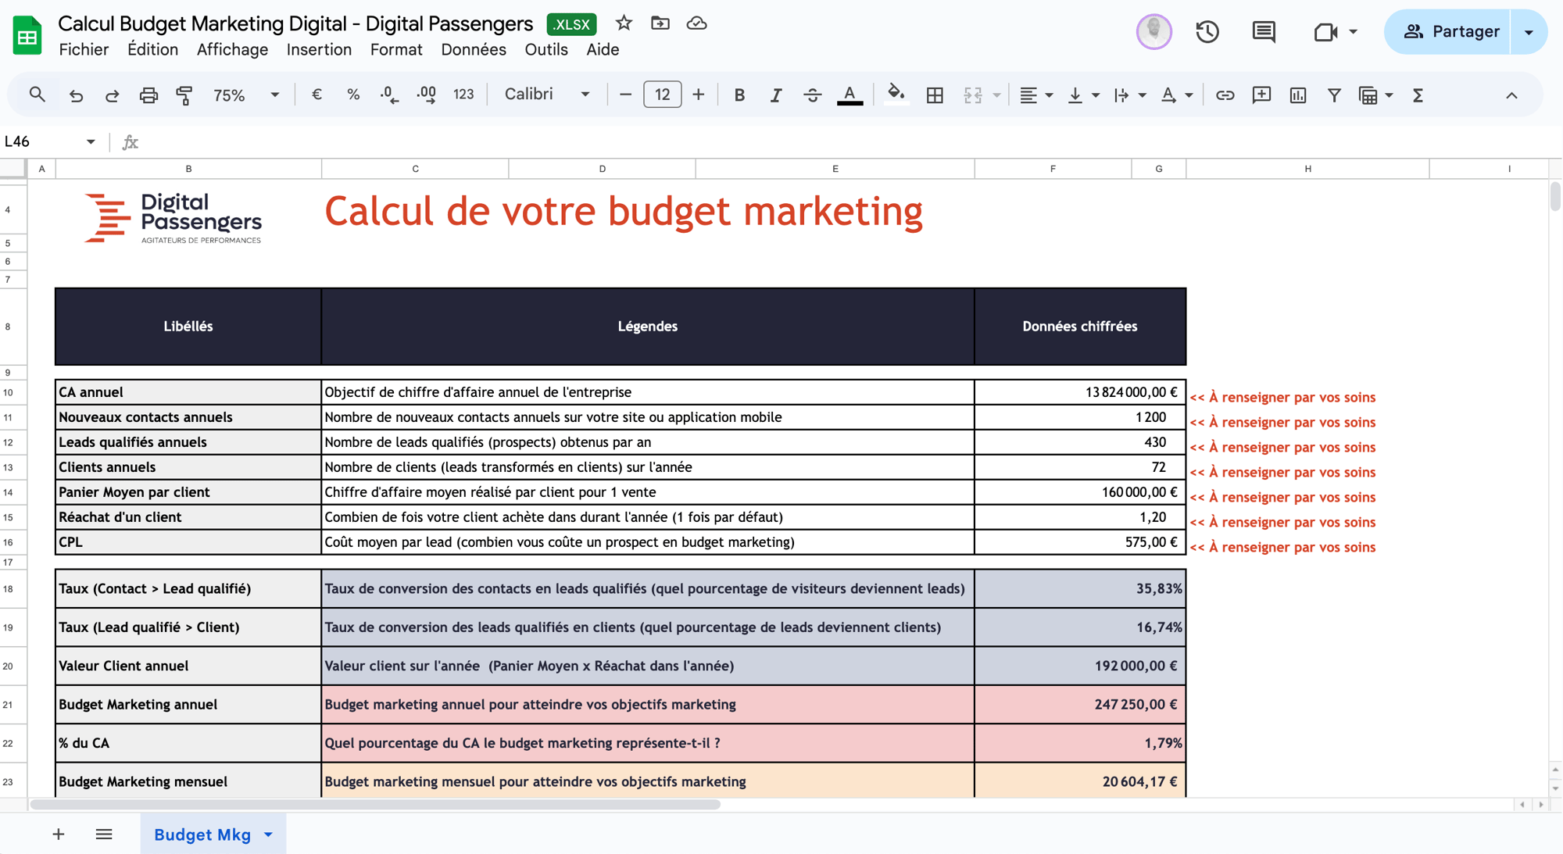Show the all sheets list

click(x=104, y=834)
